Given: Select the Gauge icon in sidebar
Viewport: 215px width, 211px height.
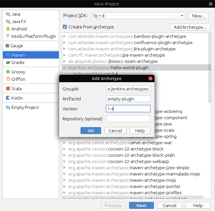Looking at the screenshot, I should tap(7, 45).
